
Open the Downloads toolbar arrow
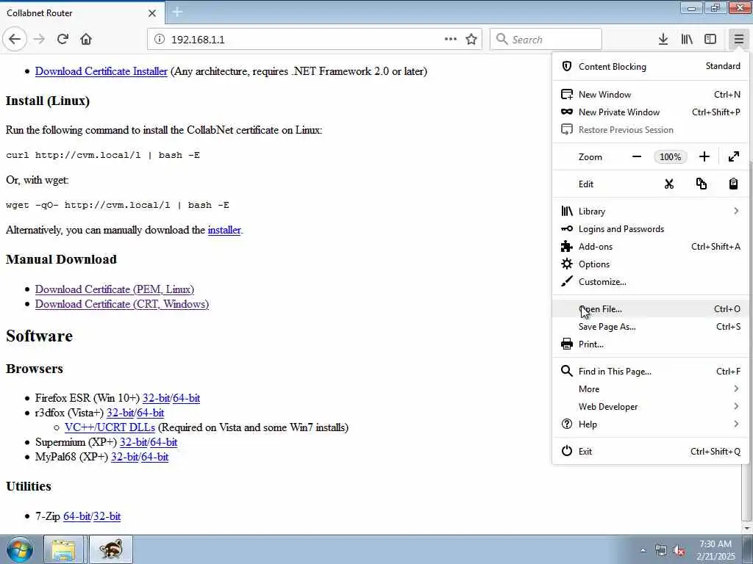[x=663, y=40]
